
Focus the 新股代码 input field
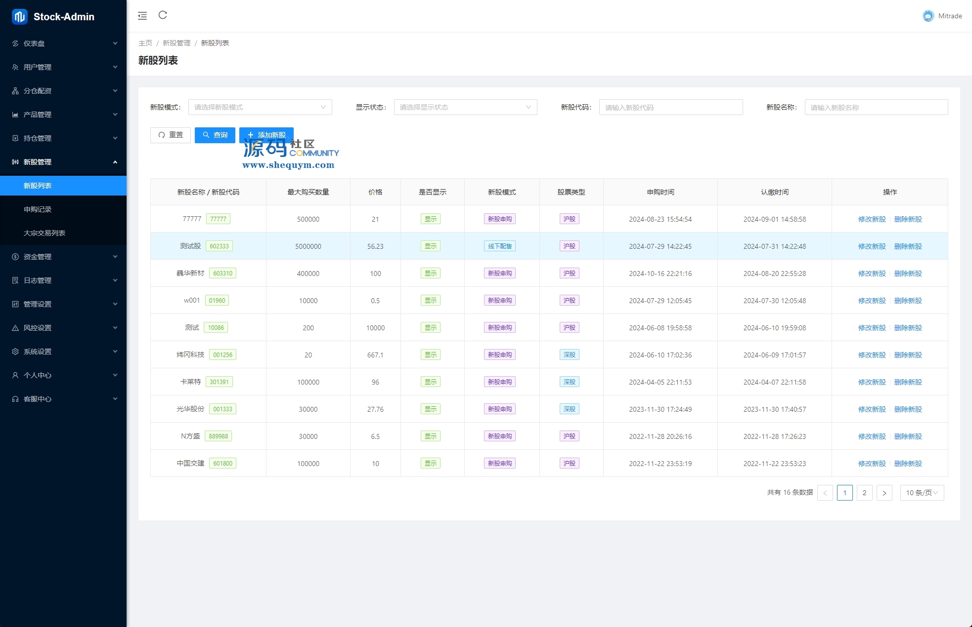pos(670,107)
